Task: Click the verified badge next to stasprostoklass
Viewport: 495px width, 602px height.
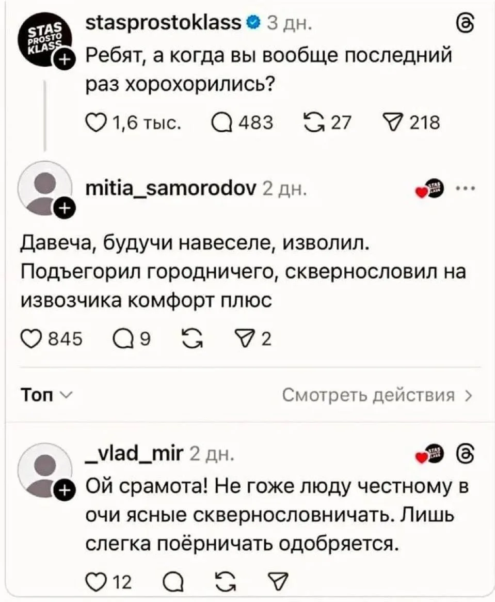Action: 253,22
